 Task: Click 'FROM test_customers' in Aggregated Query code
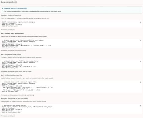point(9,108)
